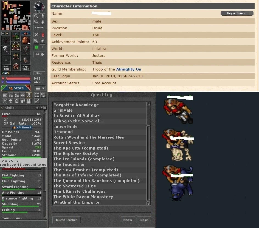Click the Quest Tracker button
259x228 pixels.
(66, 220)
